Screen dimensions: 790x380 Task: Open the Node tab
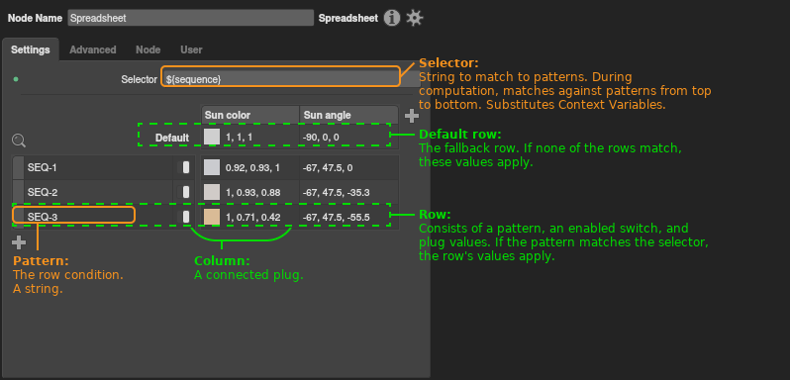[148, 49]
